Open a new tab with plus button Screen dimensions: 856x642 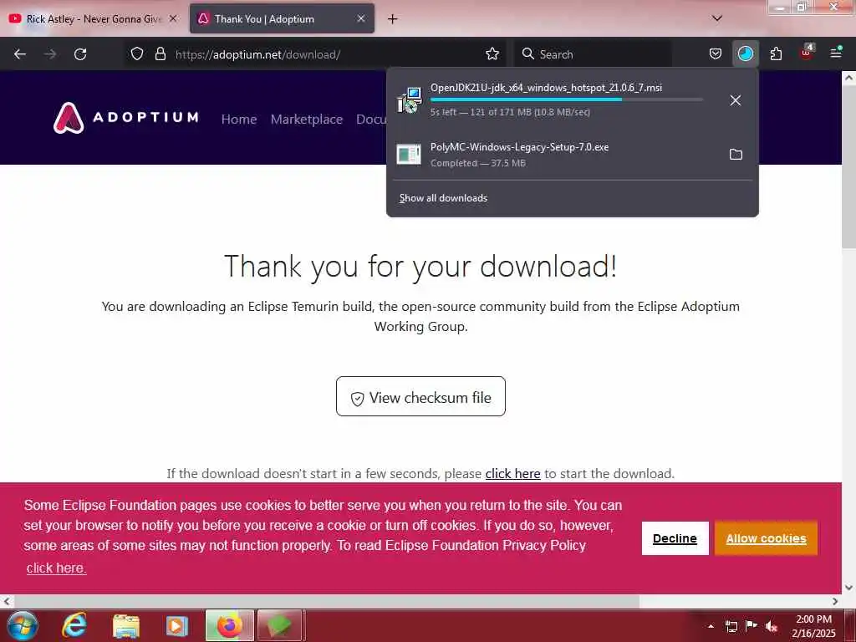point(392,19)
